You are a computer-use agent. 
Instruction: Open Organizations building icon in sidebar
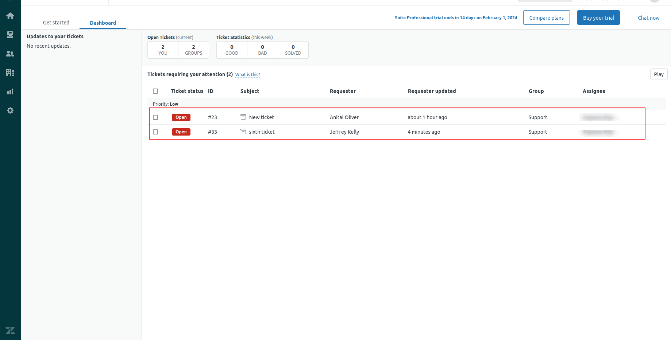pos(10,73)
